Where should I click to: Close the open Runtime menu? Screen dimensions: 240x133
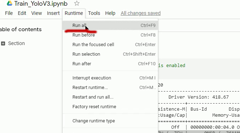click(x=74, y=13)
